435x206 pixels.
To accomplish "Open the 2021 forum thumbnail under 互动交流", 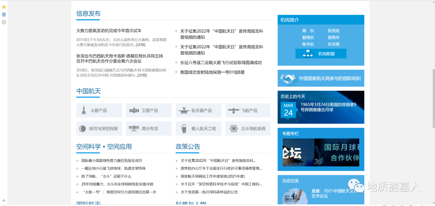I will tap(294, 196).
